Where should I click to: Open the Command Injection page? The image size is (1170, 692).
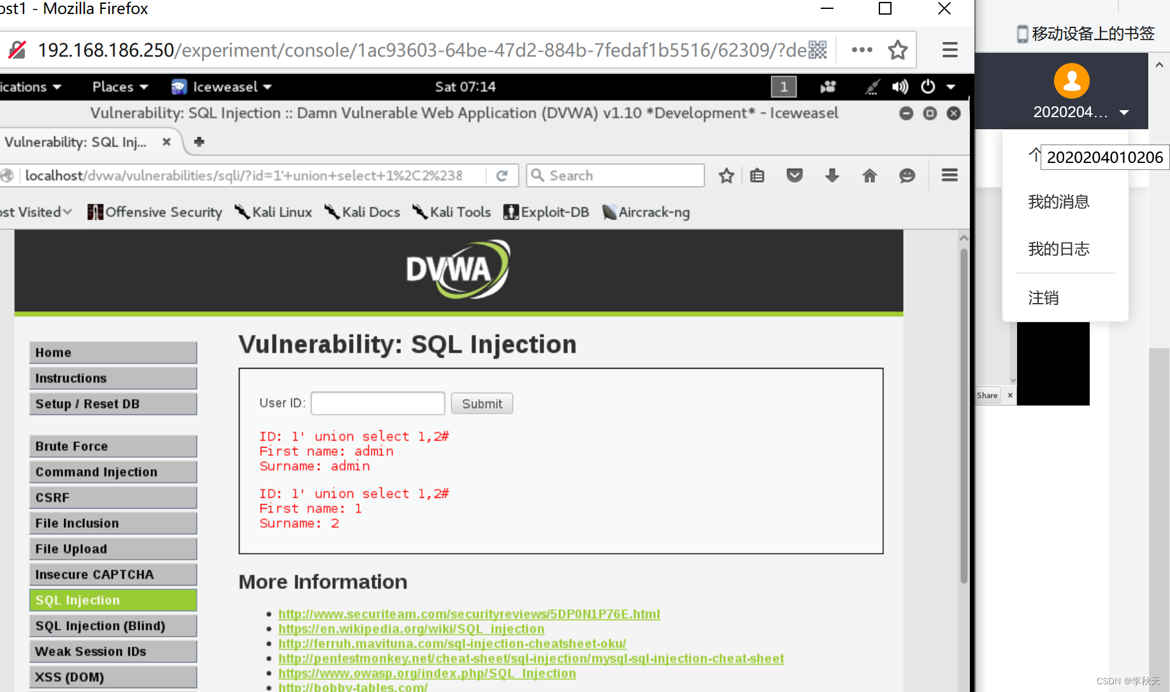pyautogui.click(x=113, y=472)
